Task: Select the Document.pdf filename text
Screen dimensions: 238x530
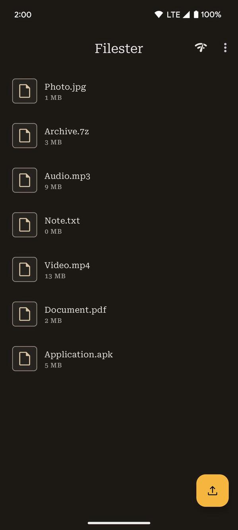Action: click(75, 310)
